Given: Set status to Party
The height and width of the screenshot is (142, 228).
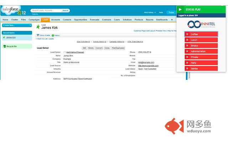Looking at the screenshot, I should pyautogui.click(x=201, y=63).
